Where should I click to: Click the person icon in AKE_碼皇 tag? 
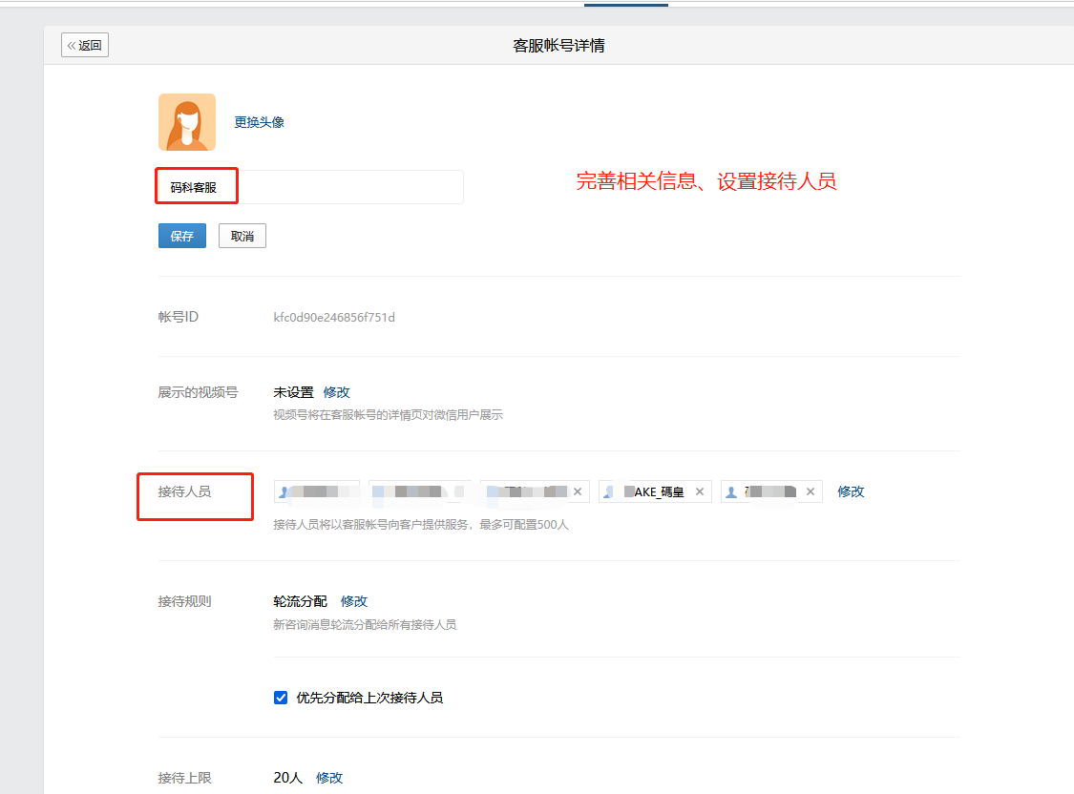click(x=608, y=491)
